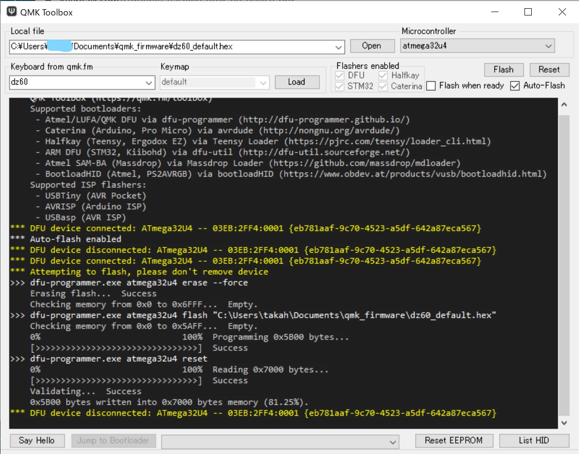Open the Keymap default dropdown
This screenshot has height=454, width=579.
click(263, 83)
